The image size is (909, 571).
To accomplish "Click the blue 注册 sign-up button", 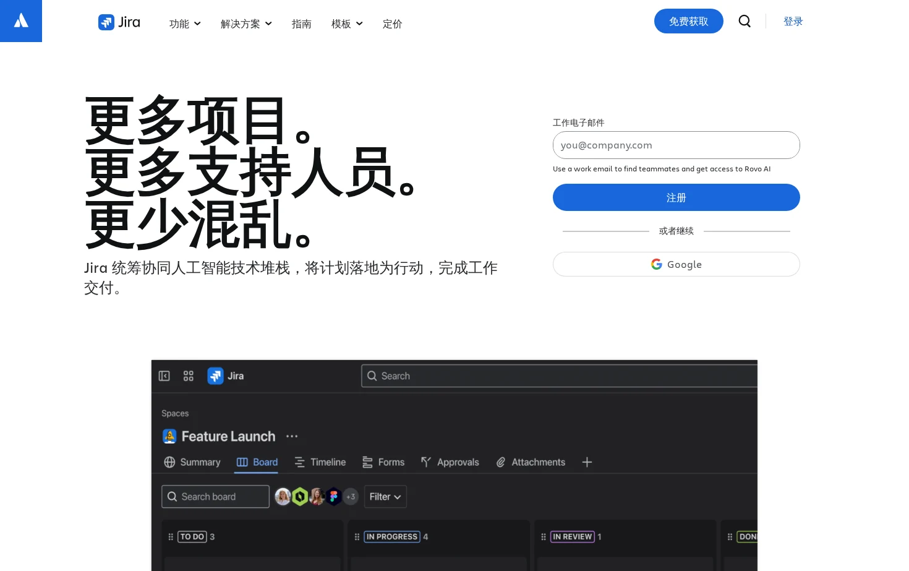I will point(676,197).
